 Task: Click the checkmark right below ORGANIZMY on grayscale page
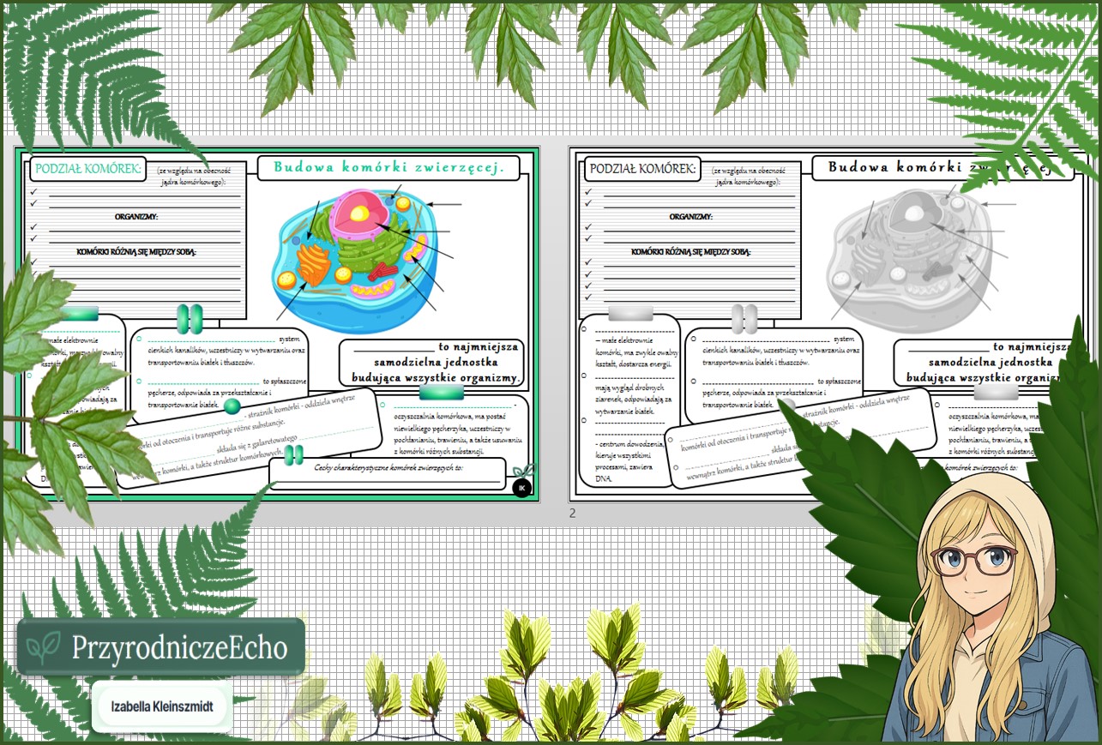click(587, 227)
